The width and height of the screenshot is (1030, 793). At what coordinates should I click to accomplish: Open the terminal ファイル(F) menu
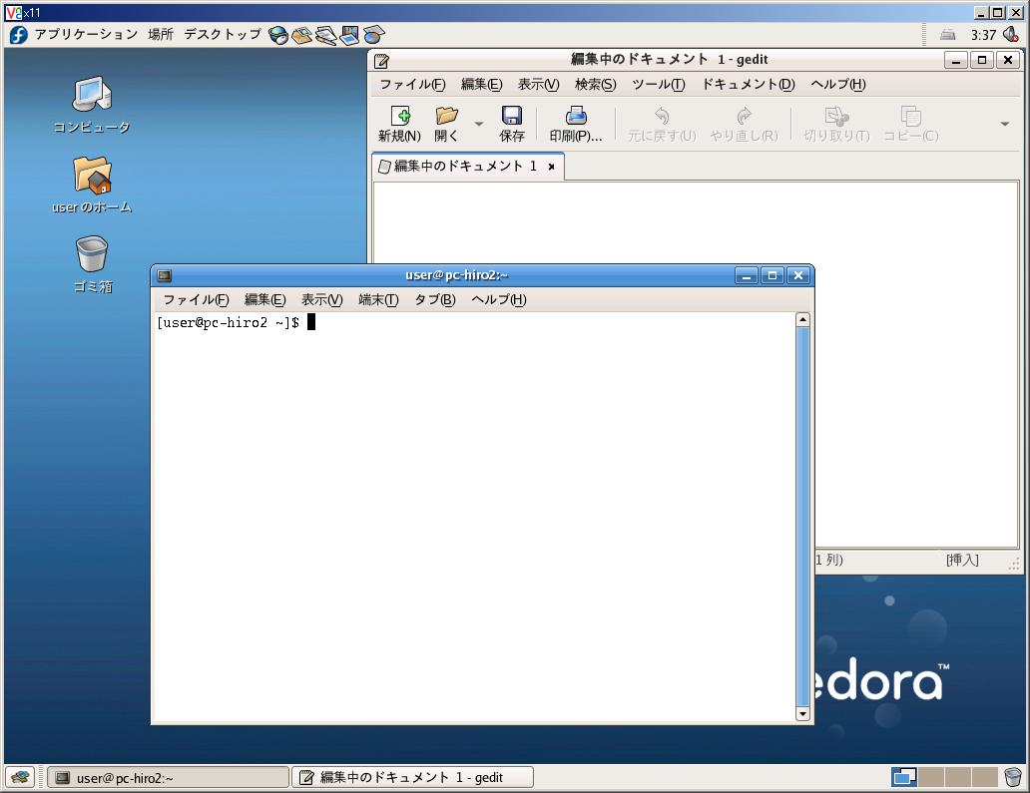point(196,300)
